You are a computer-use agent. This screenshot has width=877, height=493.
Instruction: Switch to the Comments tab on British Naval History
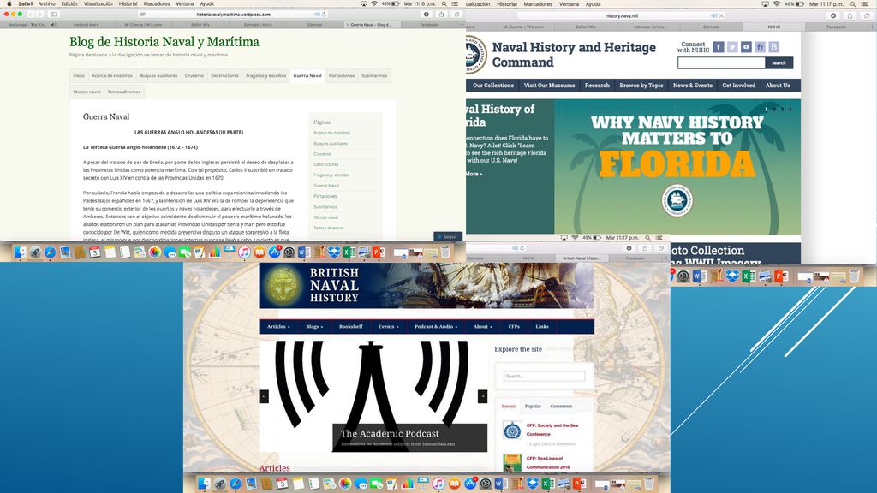pos(561,407)
